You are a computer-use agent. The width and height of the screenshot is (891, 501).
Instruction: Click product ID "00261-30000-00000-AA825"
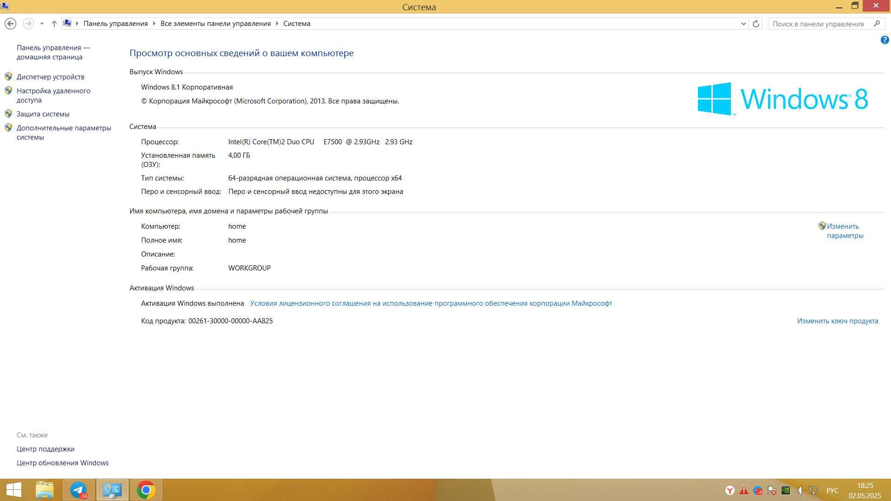pos(231,321)
